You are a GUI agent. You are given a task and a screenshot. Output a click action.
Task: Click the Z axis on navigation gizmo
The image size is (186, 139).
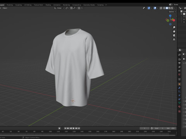[170, 16]
